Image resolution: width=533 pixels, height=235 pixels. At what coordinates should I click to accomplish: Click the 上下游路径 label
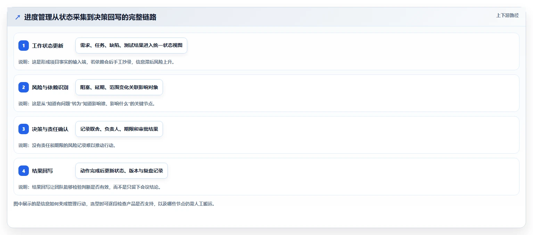507,15
